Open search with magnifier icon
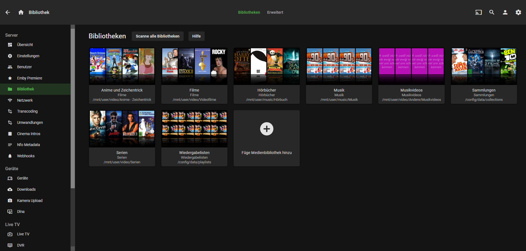The width and height of the screenshot is (526, 251). point(492,12)
